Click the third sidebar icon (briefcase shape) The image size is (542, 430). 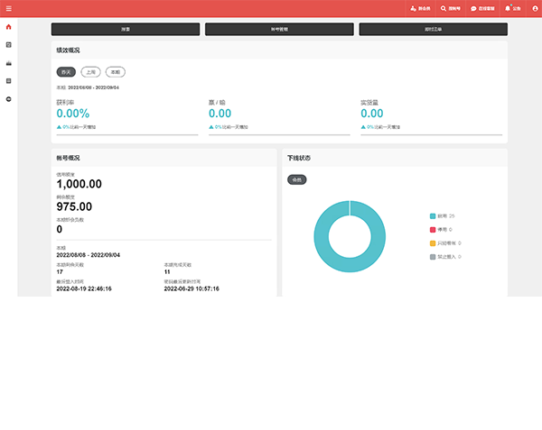(9, 62)
